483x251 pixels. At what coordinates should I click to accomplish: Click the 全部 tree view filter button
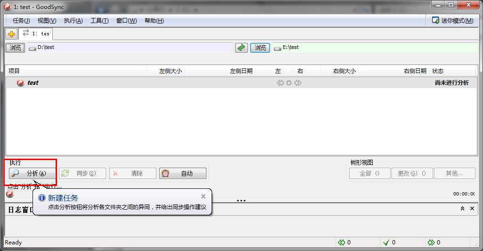[369, 173]
